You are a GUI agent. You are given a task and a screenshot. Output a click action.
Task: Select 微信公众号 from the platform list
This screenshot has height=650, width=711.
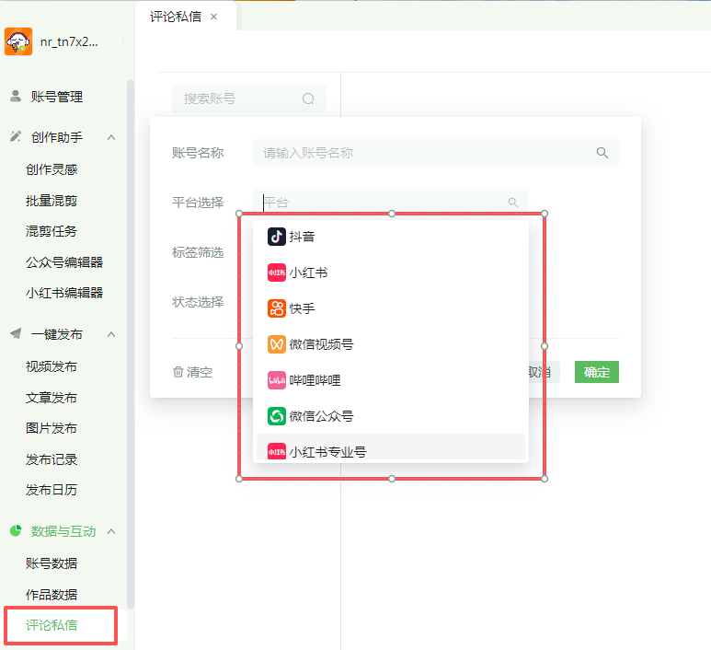[x=391, y=416]
